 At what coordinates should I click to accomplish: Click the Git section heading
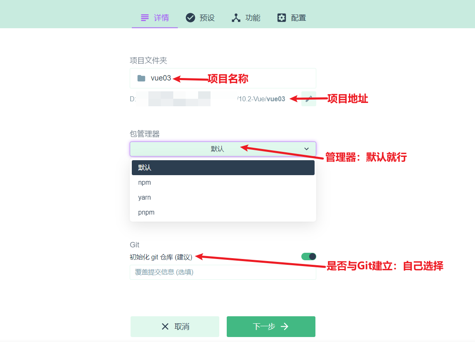coord(135,244)
